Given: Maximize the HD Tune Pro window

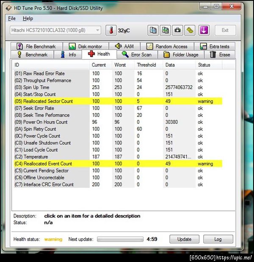Looking at the screenshot, I should [216, 7].
